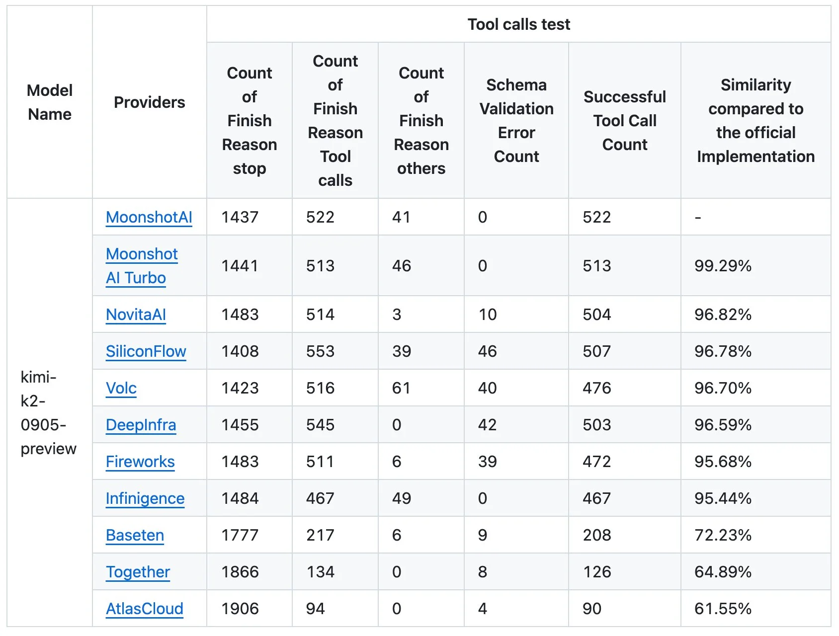
Task: Select the Tool calls test header cell
Action: 518,24
